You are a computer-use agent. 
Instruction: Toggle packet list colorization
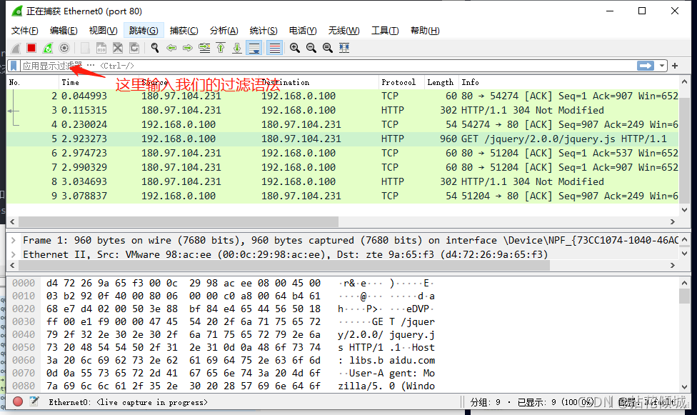275,48
